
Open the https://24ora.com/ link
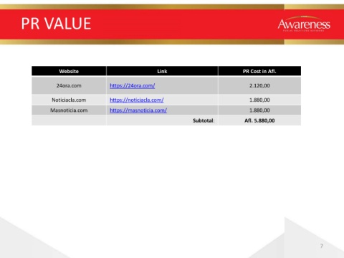132,85
